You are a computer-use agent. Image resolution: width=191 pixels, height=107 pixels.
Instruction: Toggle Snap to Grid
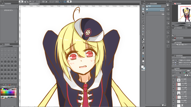(x=65, y=2)
